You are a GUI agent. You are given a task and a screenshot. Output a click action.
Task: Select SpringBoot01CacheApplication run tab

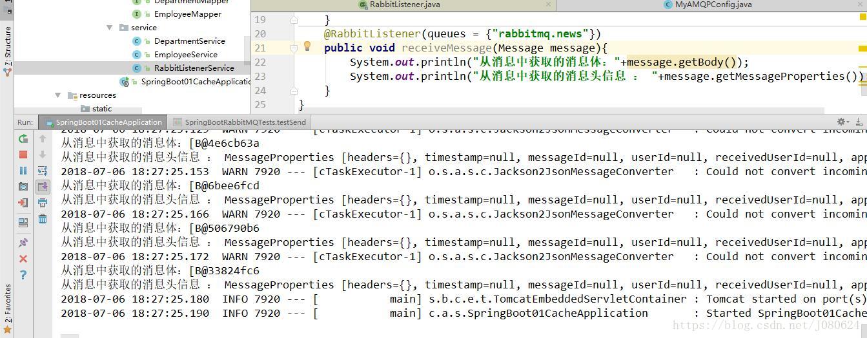click(103, 122)
